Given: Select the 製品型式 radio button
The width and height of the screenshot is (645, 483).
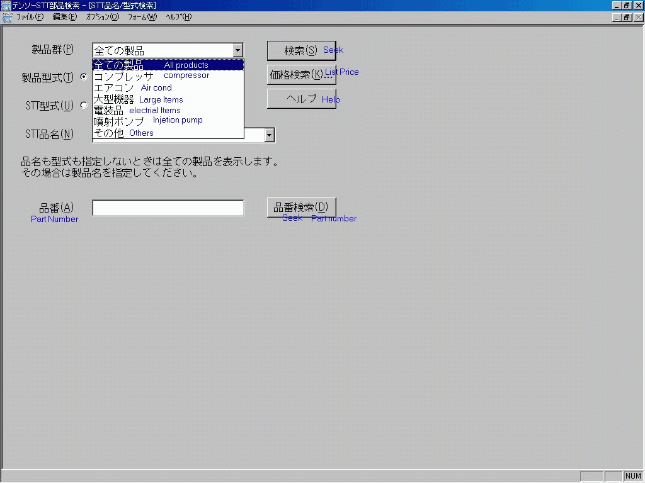Looking at the screenshot, I should click(84, 77).
